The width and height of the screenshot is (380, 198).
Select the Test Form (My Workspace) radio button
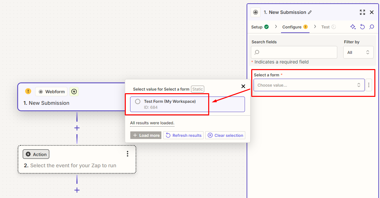138,102
